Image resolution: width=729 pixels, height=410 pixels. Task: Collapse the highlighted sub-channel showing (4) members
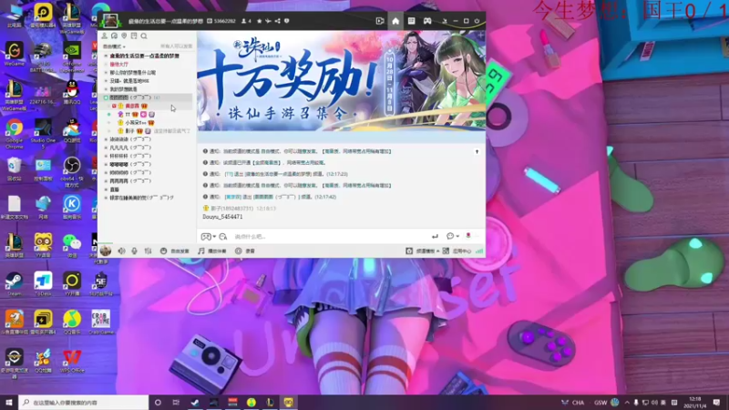106,97
